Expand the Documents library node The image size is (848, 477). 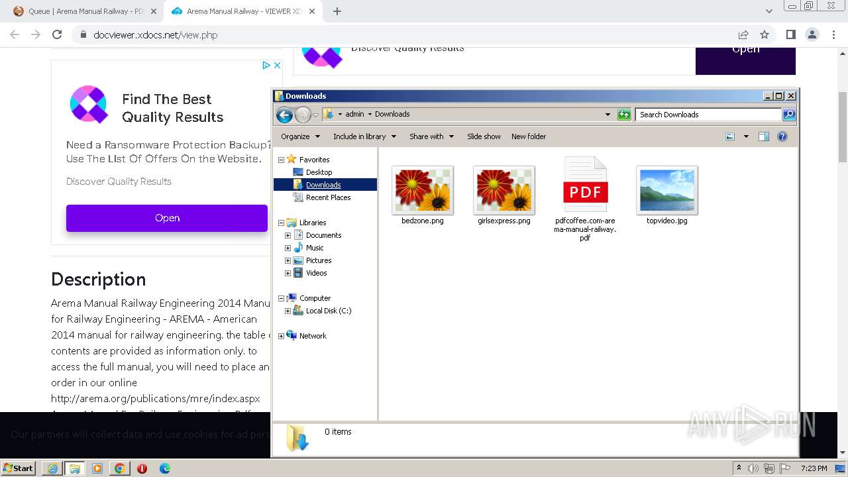pos(288,235)
